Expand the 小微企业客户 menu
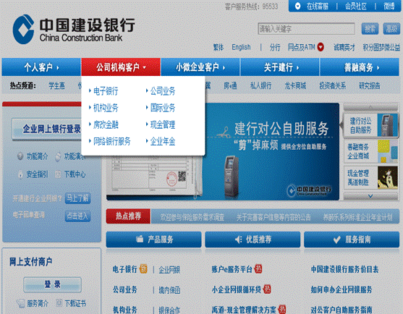The image size is (403, 314). coord(200,67)
